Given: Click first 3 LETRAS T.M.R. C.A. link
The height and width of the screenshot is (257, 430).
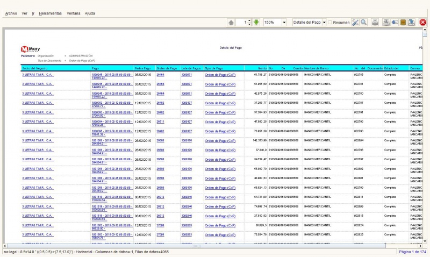Looking at the screenshot, I should (38, 75).
